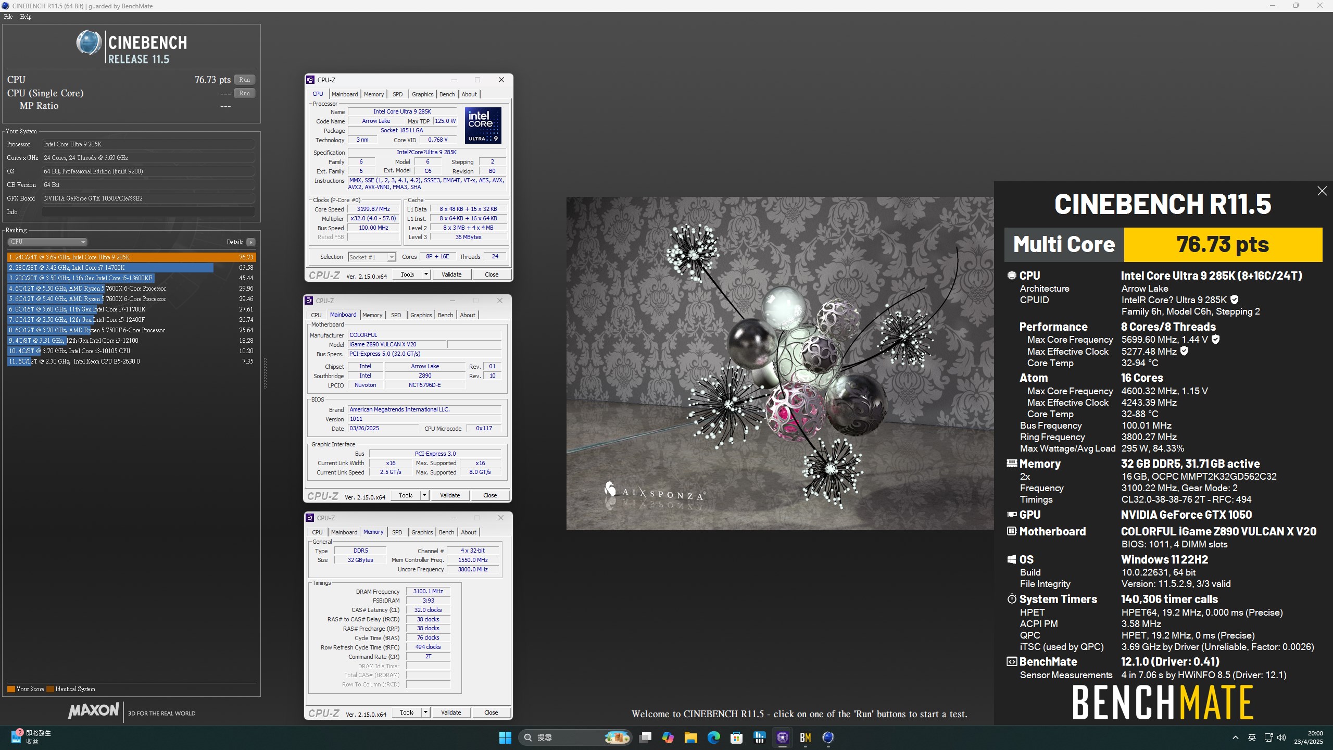Click the Intel Core Ultra 9 logo in CPU-Z
Image resolution: width=1333 pixels, height=750 pixels.
[483, 125]
